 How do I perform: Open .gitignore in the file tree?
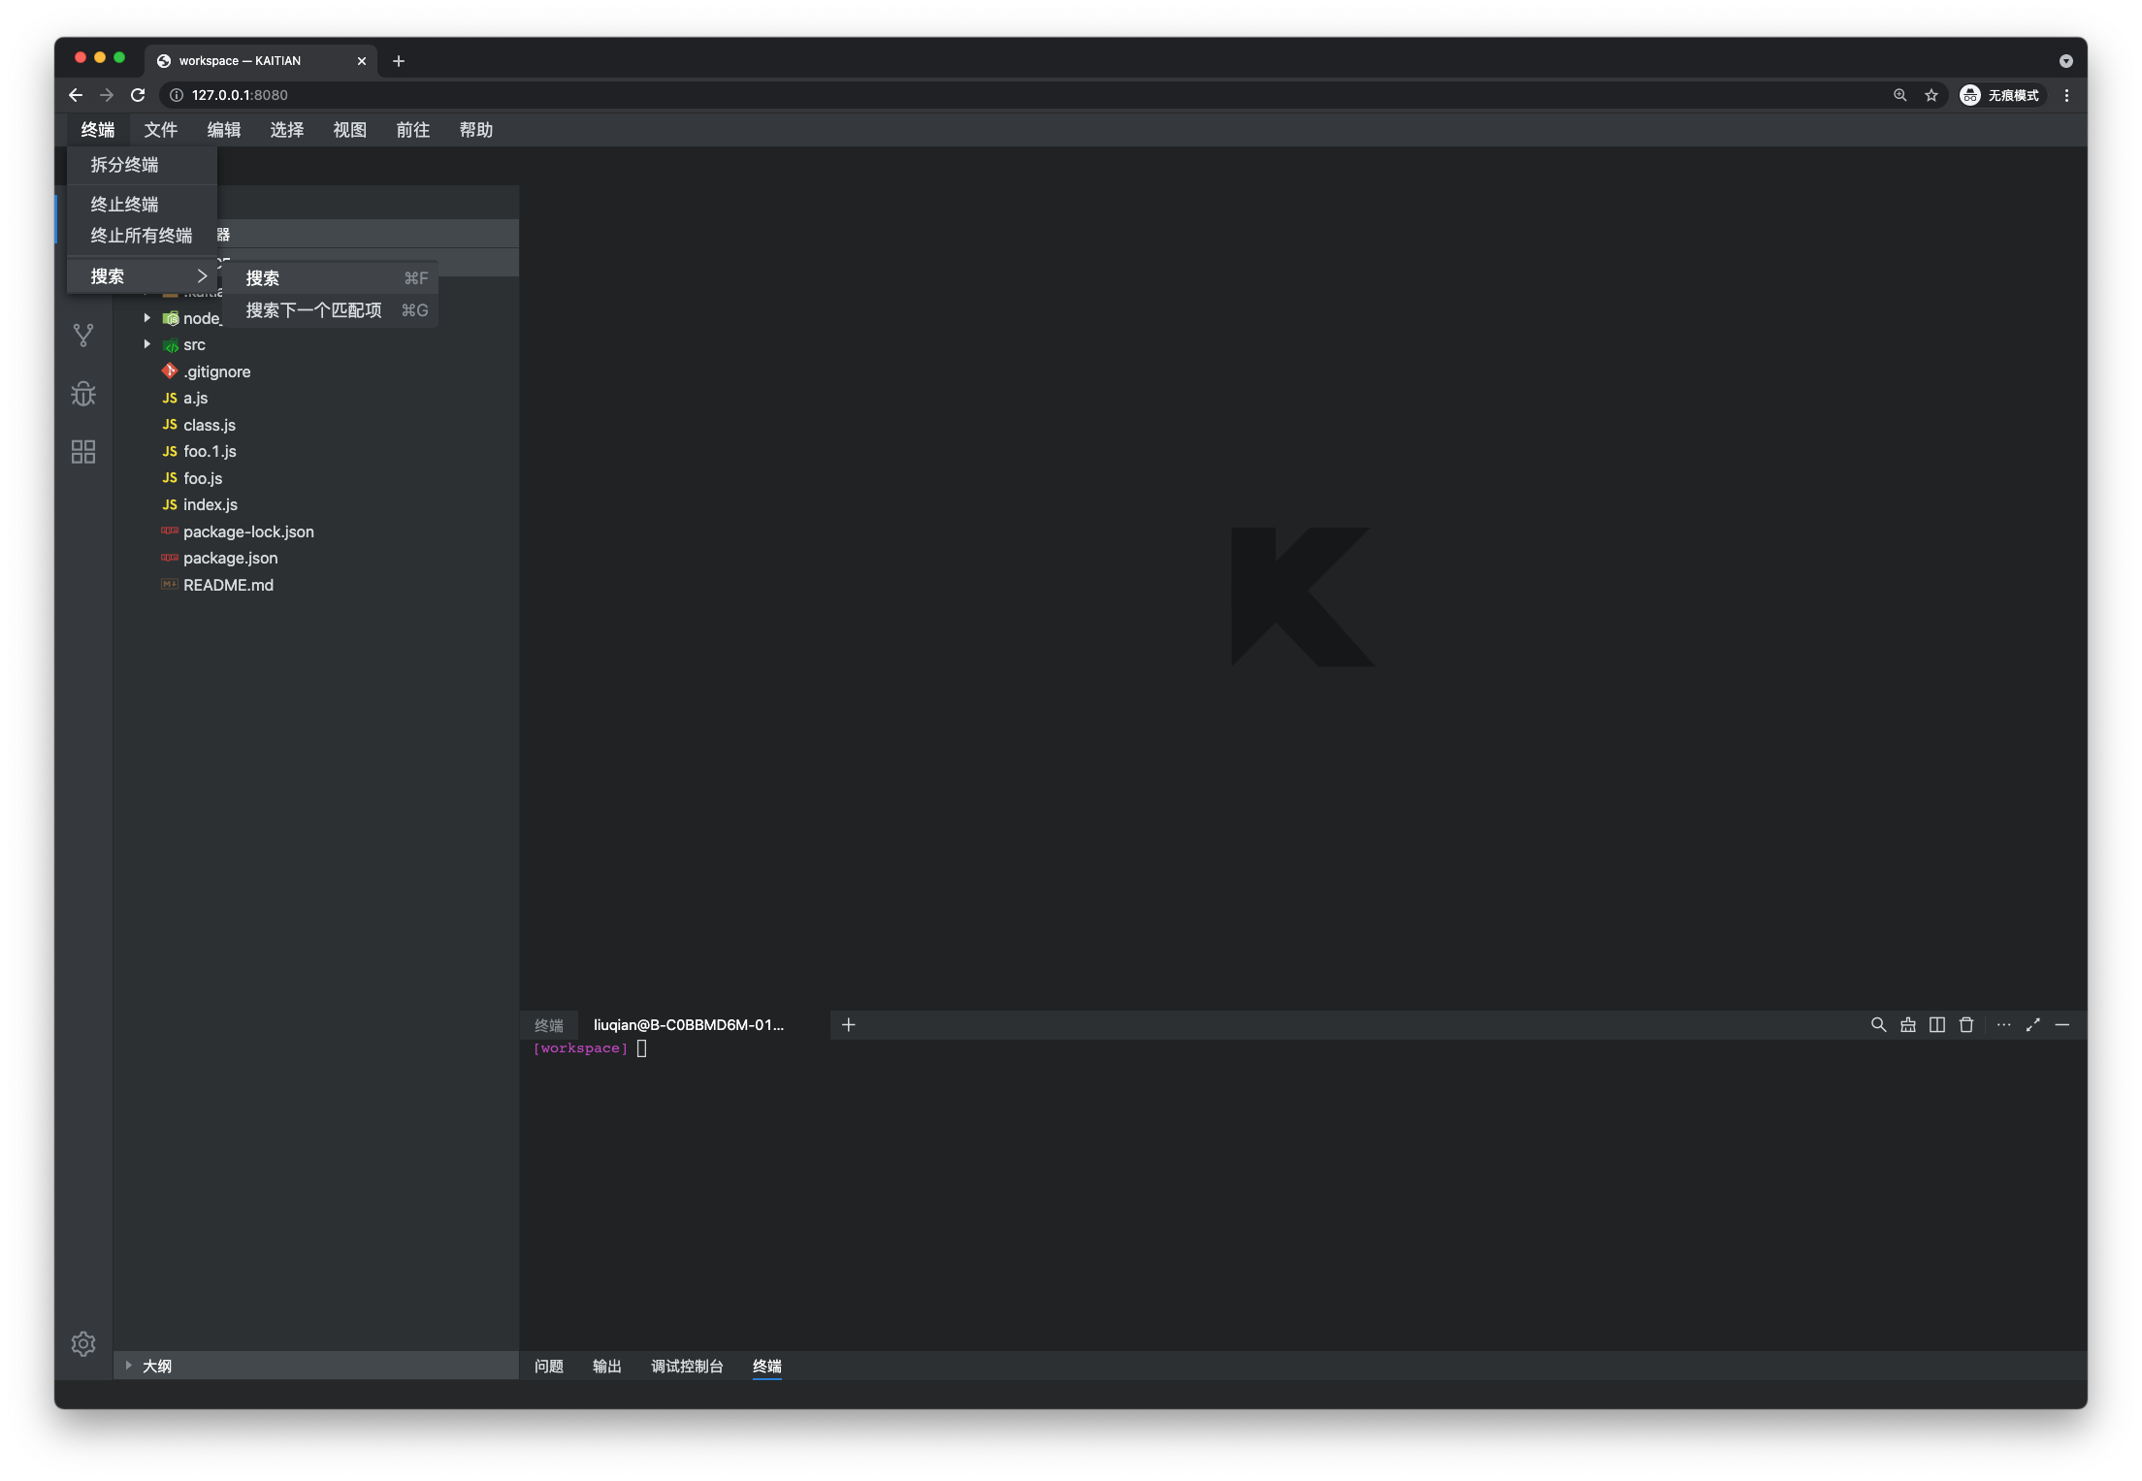[x=316, y=371]
